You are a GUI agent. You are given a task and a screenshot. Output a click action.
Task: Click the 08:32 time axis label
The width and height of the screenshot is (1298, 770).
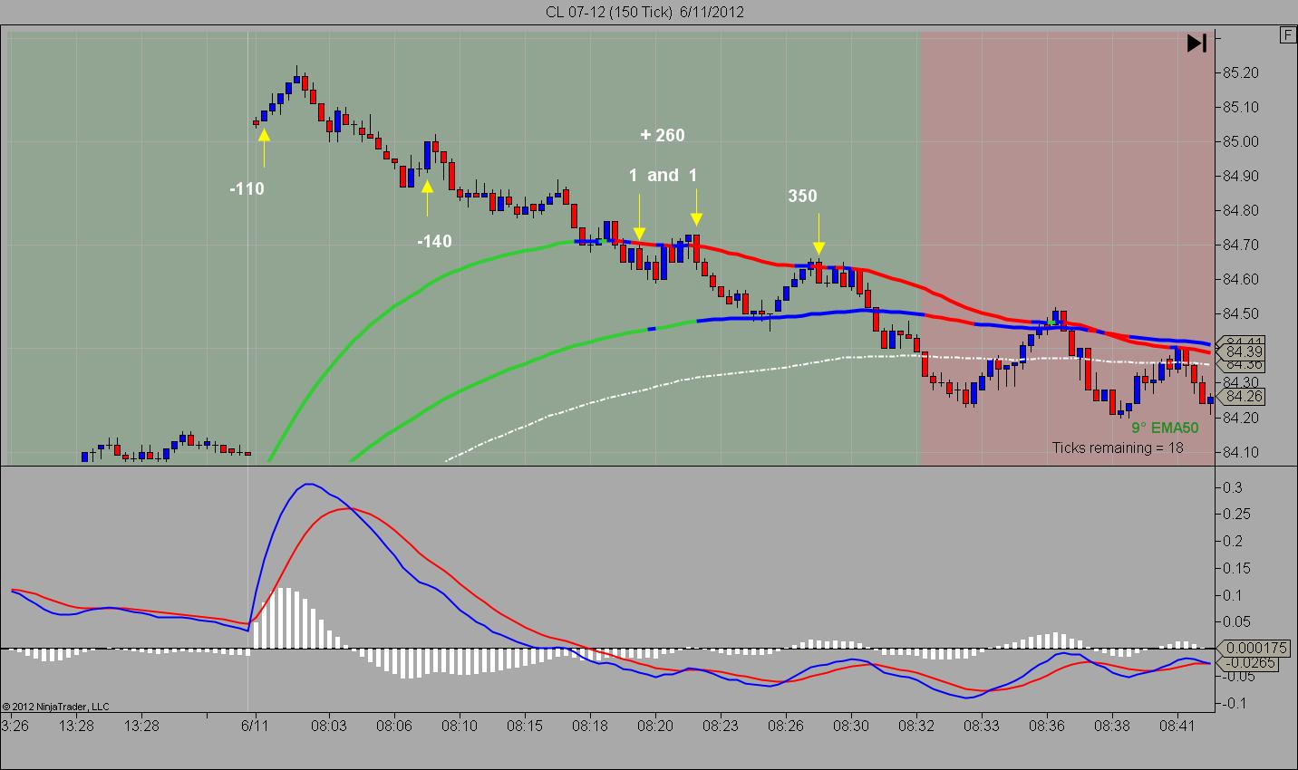[x=916, y=726]
